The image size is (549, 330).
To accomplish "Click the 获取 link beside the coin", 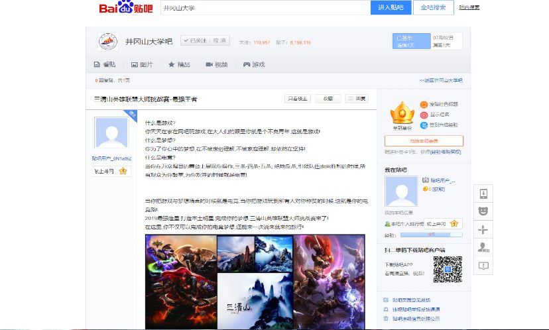I will click(438, 190).
